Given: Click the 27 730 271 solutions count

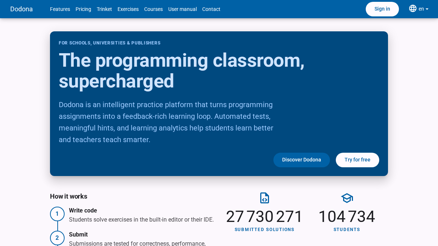Looking at the screenshot, I should point(265,216).
